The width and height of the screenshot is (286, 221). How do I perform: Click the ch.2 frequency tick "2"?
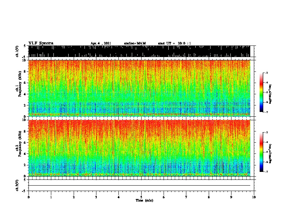pyautogui.click(x=25, y=165)
